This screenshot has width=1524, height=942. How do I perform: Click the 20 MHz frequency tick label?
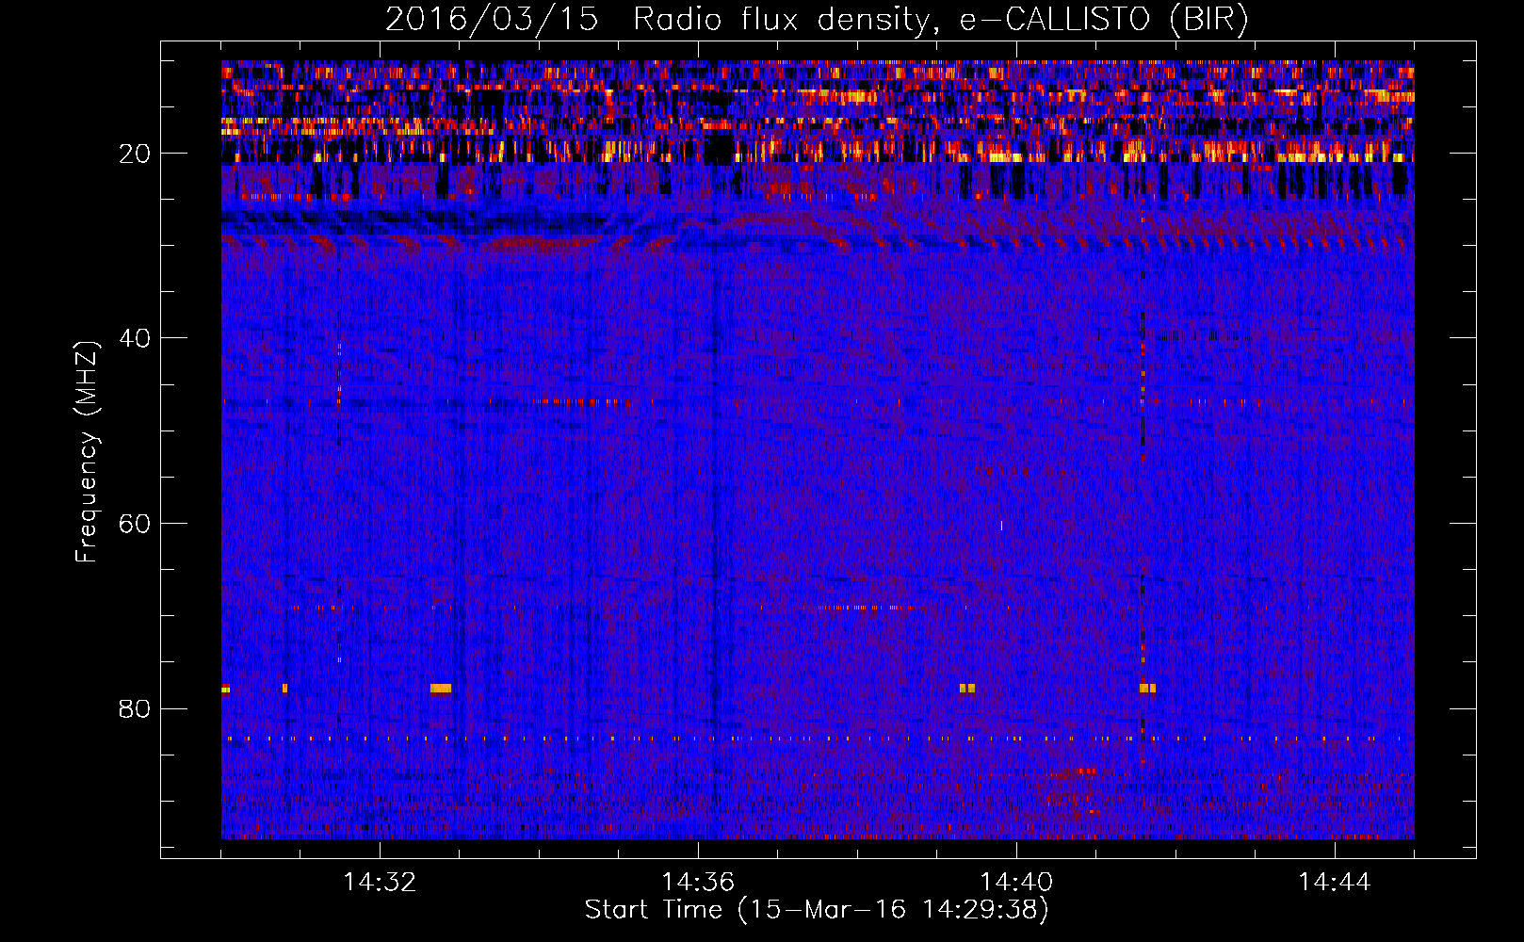click(x=135, y=154)
